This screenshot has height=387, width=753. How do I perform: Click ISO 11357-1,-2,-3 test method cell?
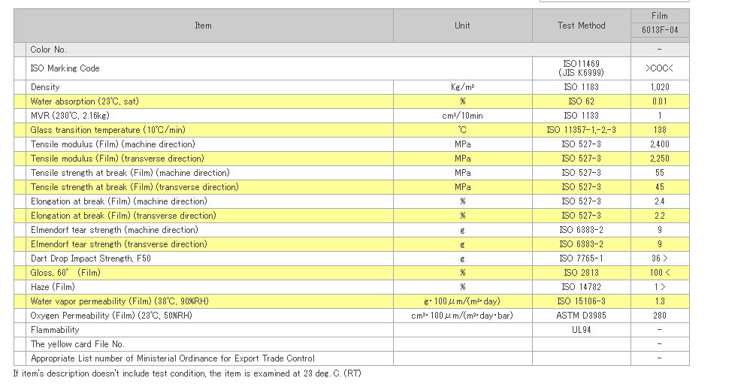coord(582,130)
